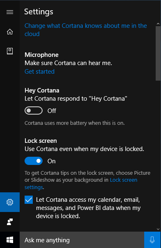Activate the microphone button in search bar

[x=152, y=240]
